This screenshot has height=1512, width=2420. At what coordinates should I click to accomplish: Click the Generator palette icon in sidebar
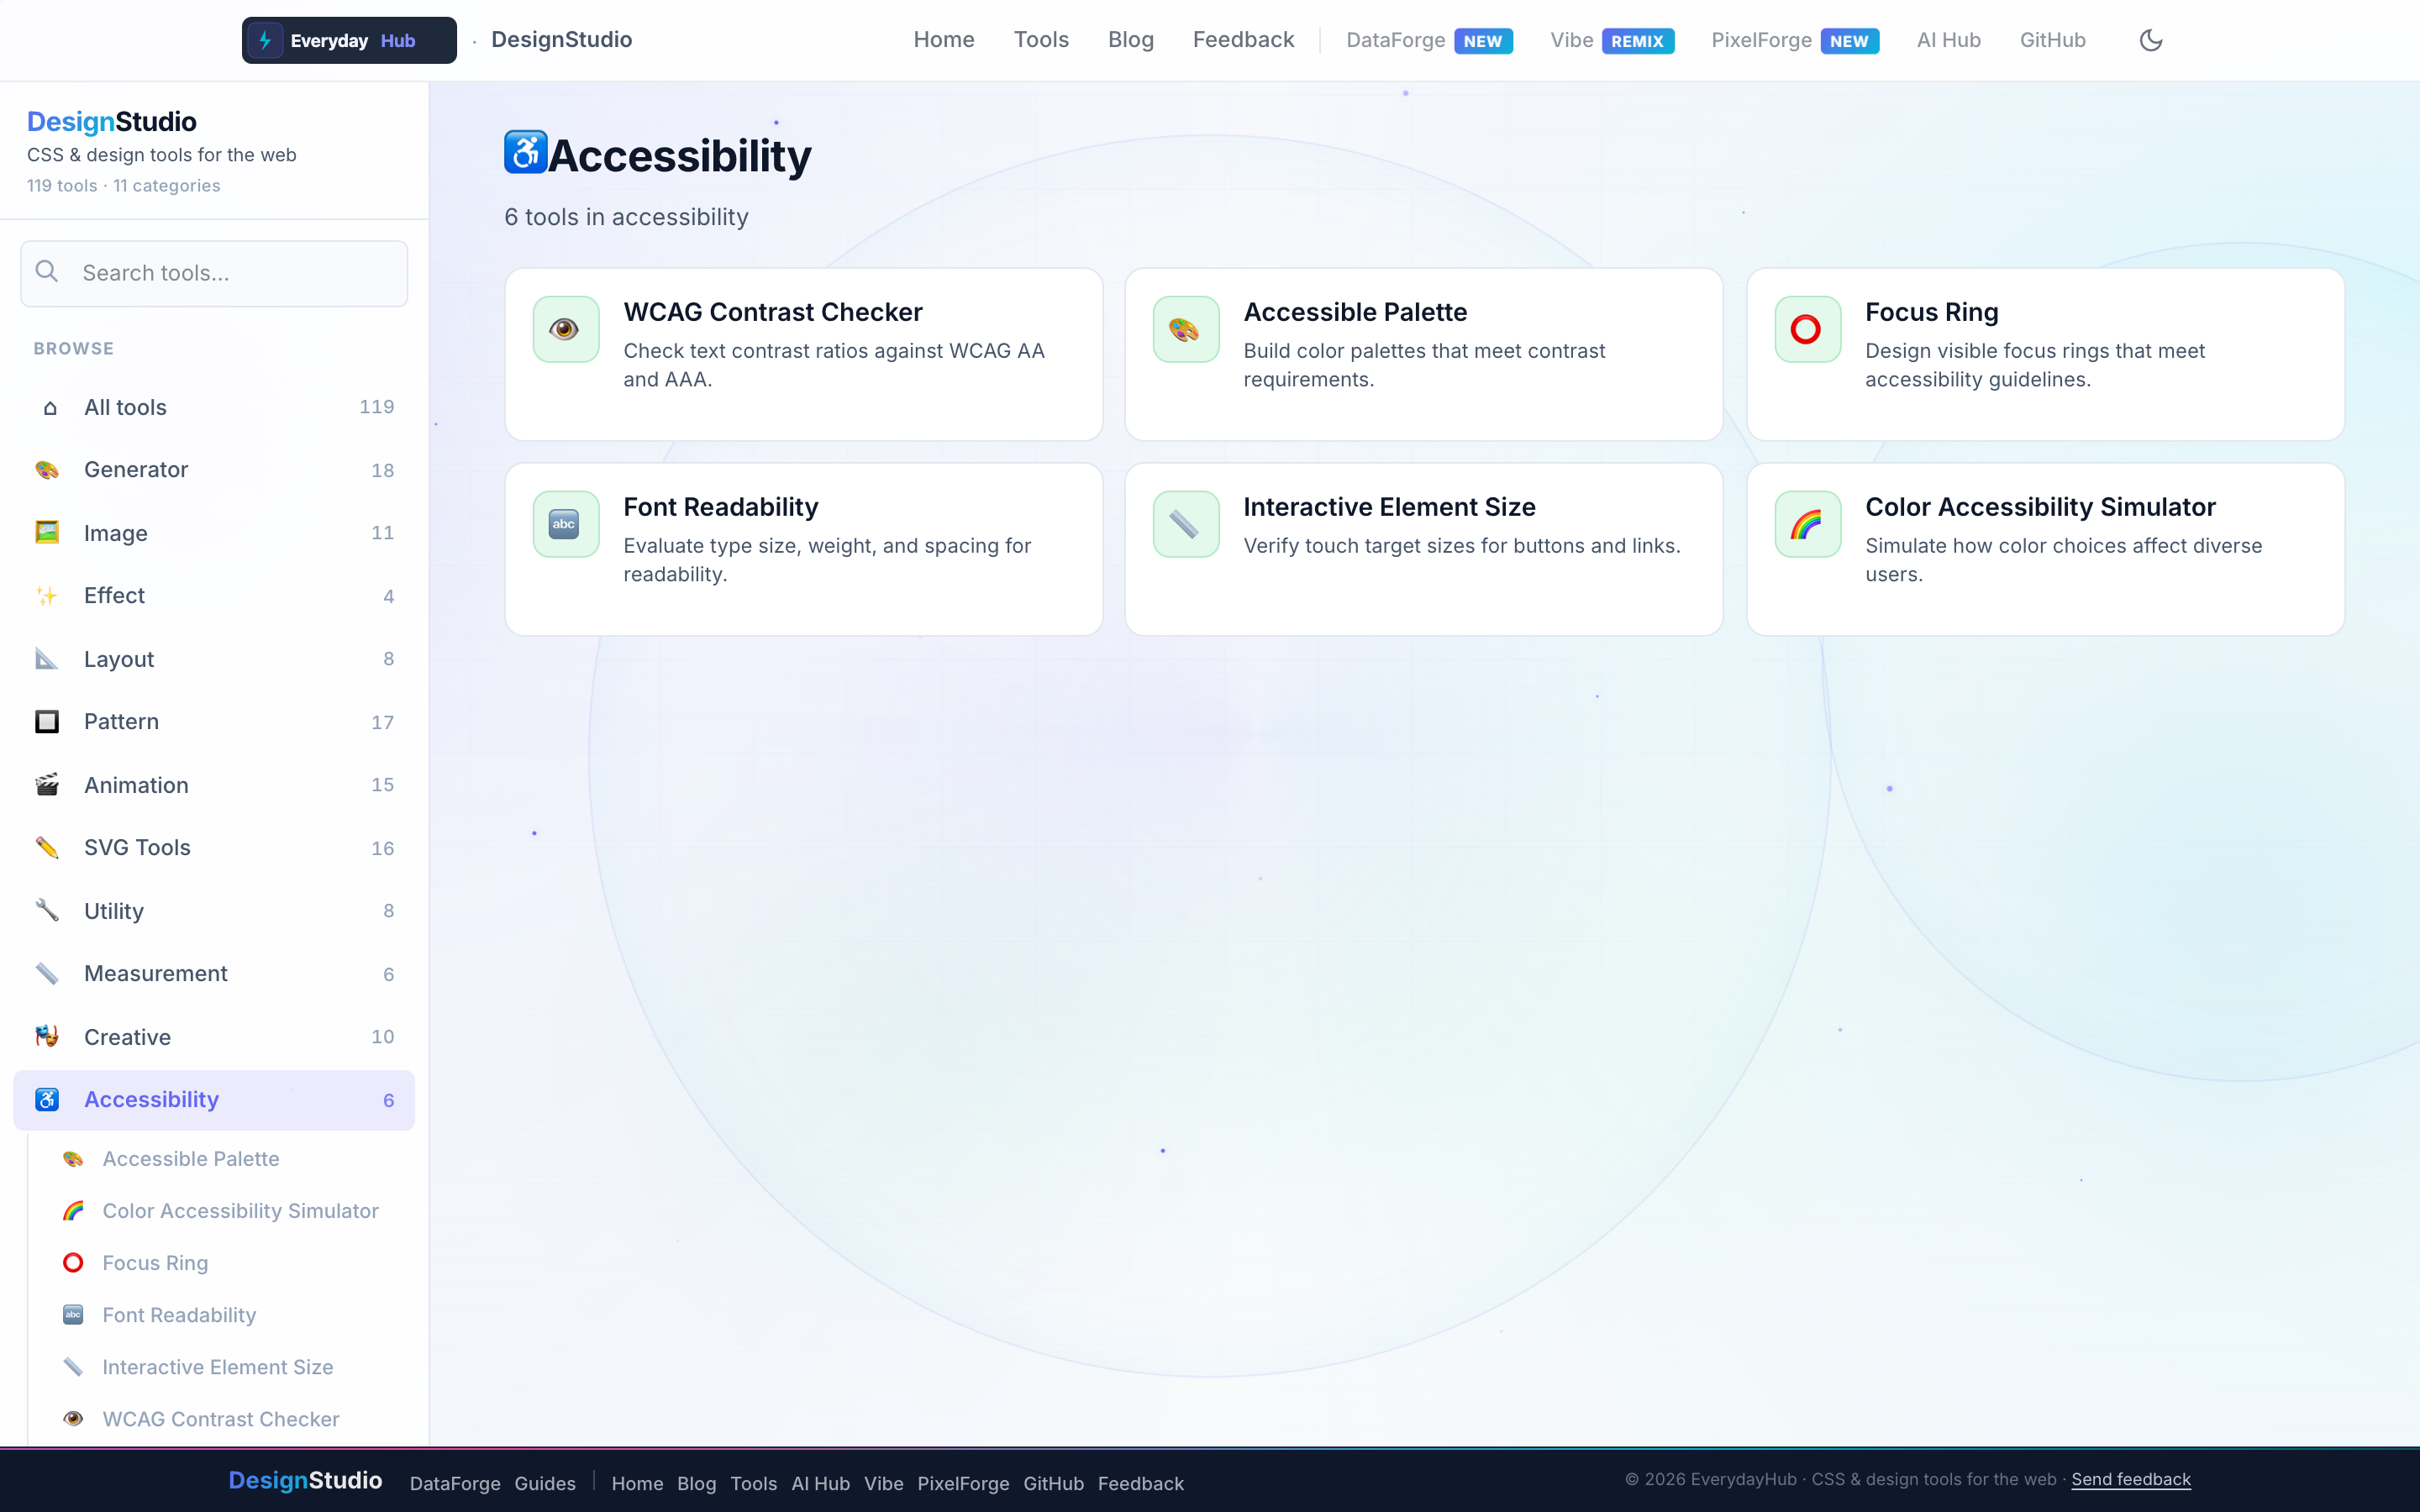(x=47, y=470)
